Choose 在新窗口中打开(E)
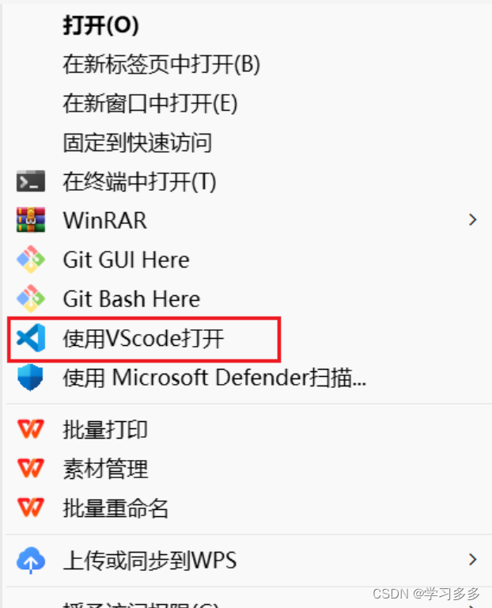The image size is (492, 608). (x=150, y=104)
